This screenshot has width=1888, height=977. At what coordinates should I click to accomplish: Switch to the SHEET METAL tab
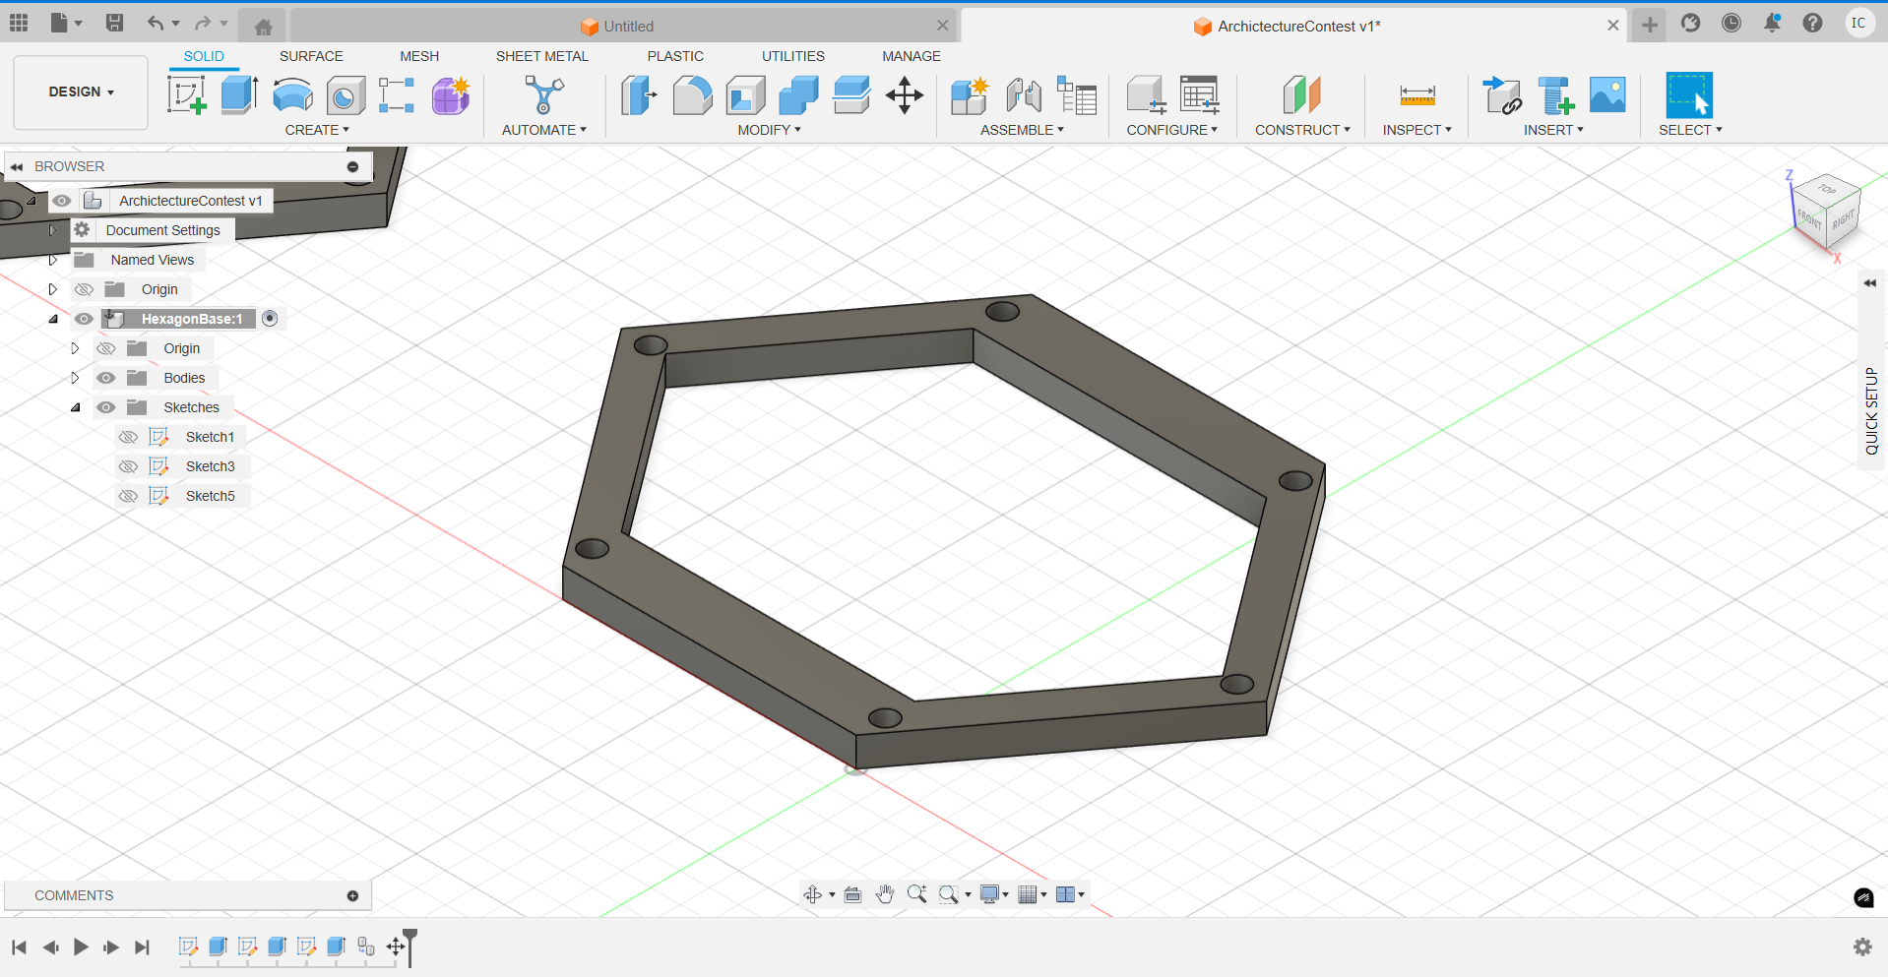[x=542, y=56]
